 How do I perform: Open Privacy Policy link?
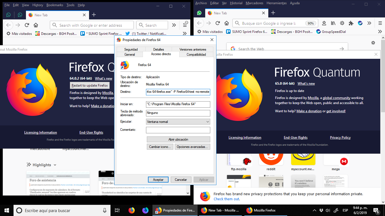click(x=340, y=138)
